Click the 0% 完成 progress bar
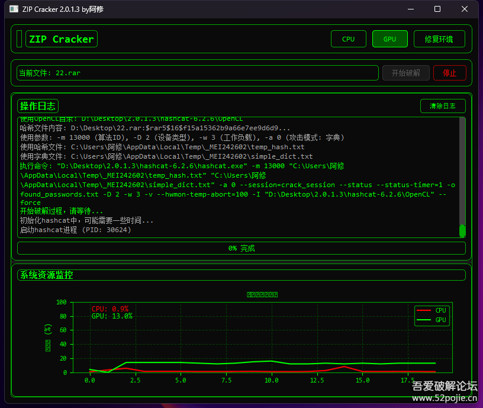The height and width of the screenshot is (408, 483). click(241, 248)
